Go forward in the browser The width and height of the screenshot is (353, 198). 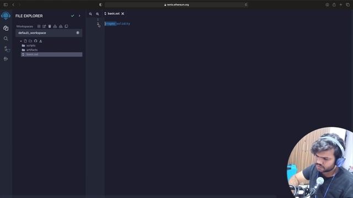[x=20, y=5]
